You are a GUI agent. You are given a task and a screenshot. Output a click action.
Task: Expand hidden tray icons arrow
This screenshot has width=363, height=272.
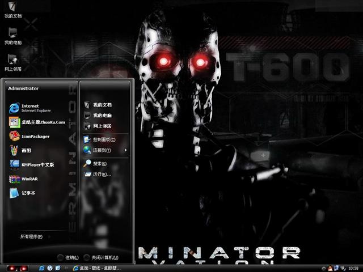[324, 268]
